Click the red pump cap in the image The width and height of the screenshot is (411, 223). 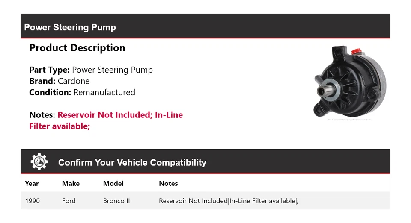pyautogui.click(x=355, y=52)
